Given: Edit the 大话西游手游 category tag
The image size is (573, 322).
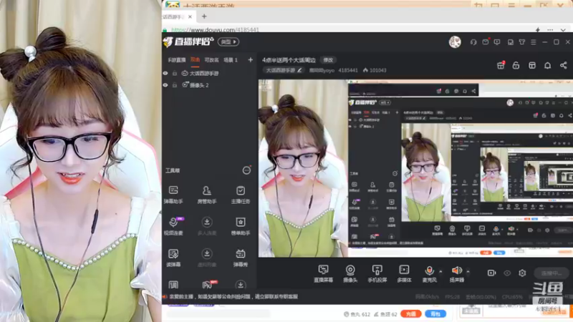Looking at the screenshot, I should pyautogui.click(x=284, y=70).
